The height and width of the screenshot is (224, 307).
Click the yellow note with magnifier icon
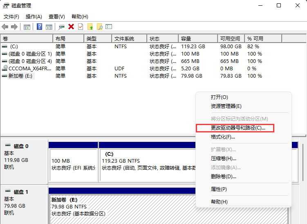(x=100, y=27)
